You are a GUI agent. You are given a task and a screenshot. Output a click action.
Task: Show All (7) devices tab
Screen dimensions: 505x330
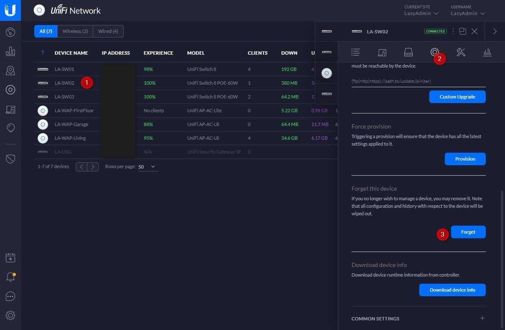pos(46,31)
